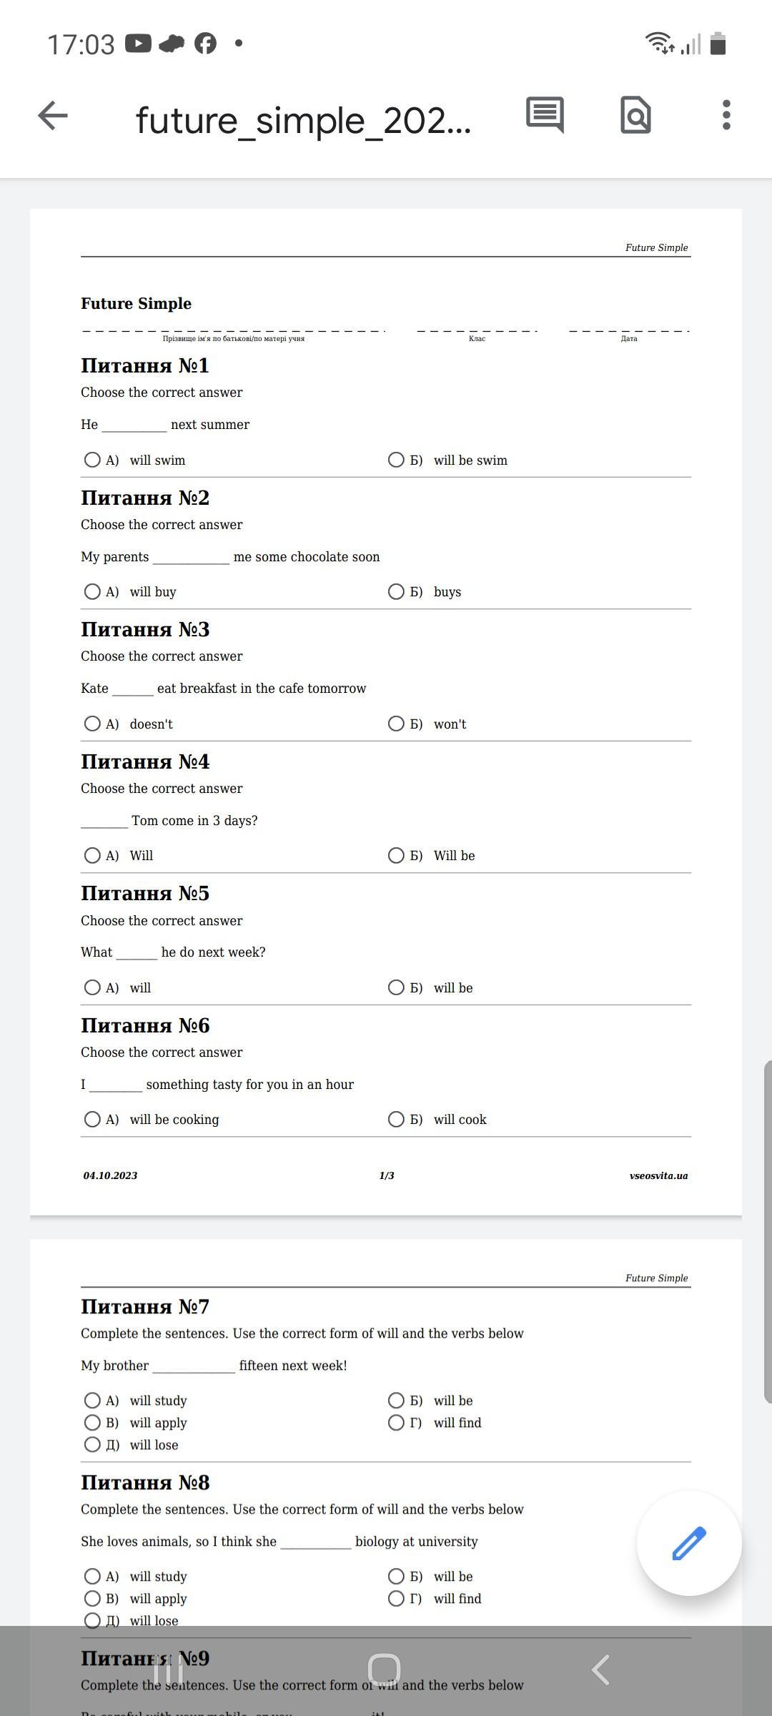The width and height of the screenshot is (772, 1716).
Task: Choose "will cook" radio in question 6
Action: (x=396, y=1119)
